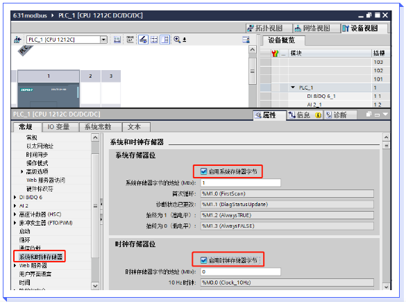406x304 pixels.
Task: Switch to the Network view tab
Action: [x=312, y=28]
